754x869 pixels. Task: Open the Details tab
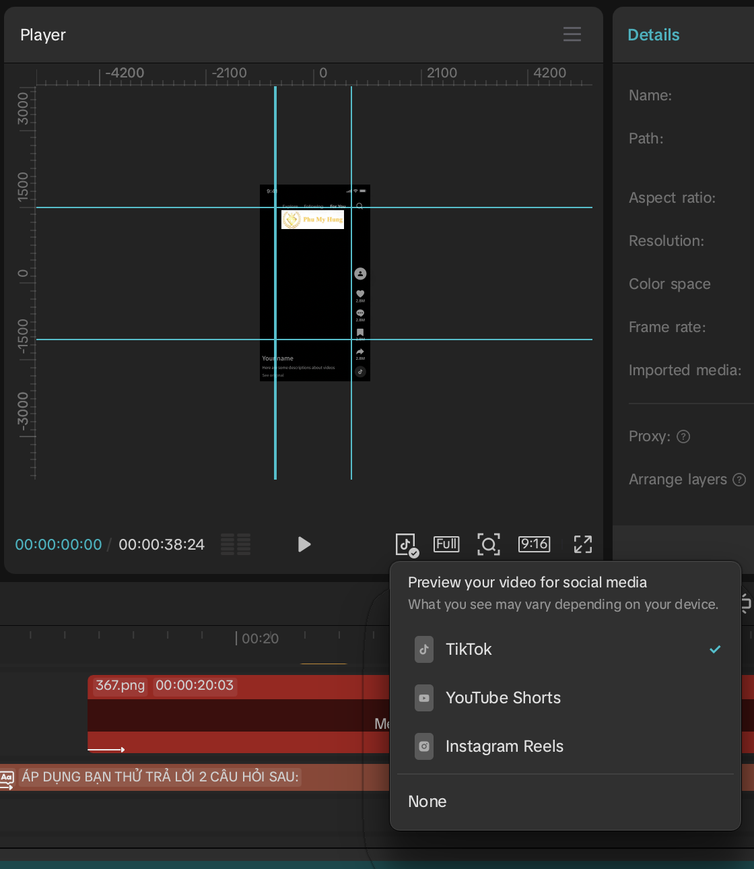[x=653, y=35]
